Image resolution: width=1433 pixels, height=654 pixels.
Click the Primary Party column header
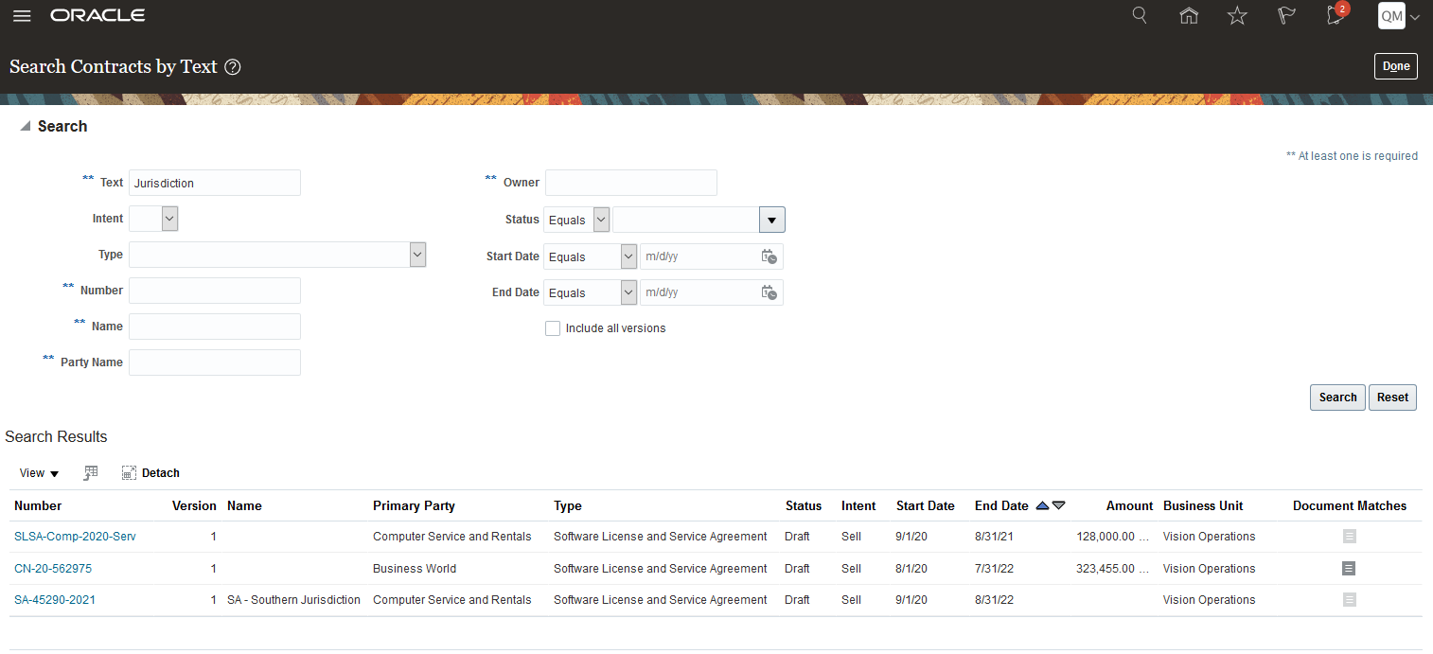414,505
